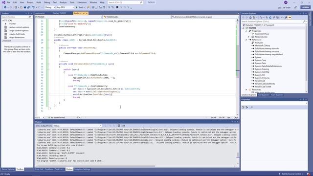Click the Output horizontal scrollbar
The image size is (313, 176).
(x=96, y=166)
